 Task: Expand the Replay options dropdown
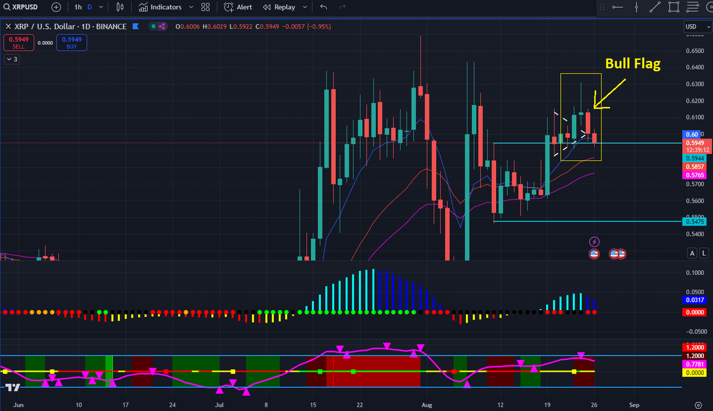(305, 7)
